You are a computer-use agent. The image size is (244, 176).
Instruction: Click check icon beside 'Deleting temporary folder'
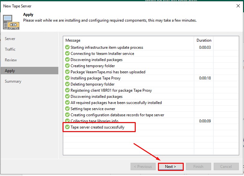click(x=67, y=84)
